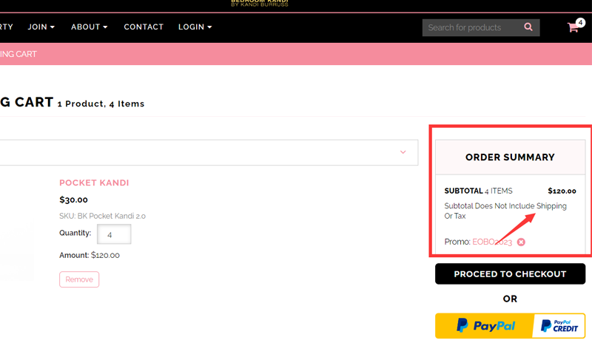Viewport: 592px width, 340px height.
Task: Open the ABOUT dropdown menu
Action: pos(90,27)
